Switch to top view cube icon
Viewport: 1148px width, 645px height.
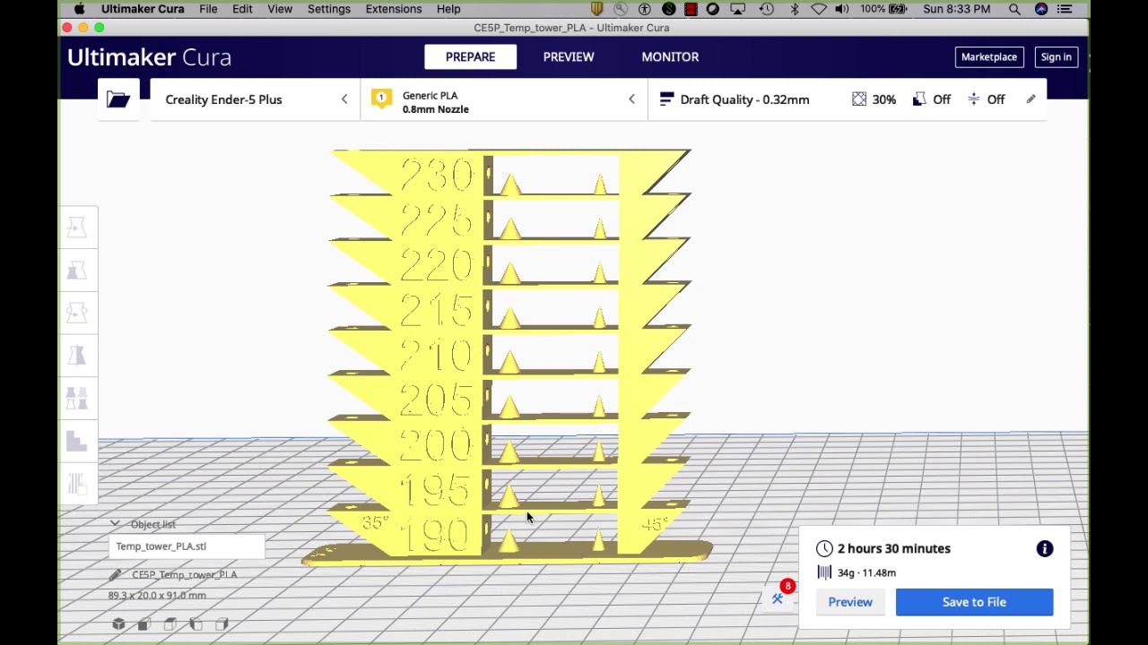click(x=170, y=624)
